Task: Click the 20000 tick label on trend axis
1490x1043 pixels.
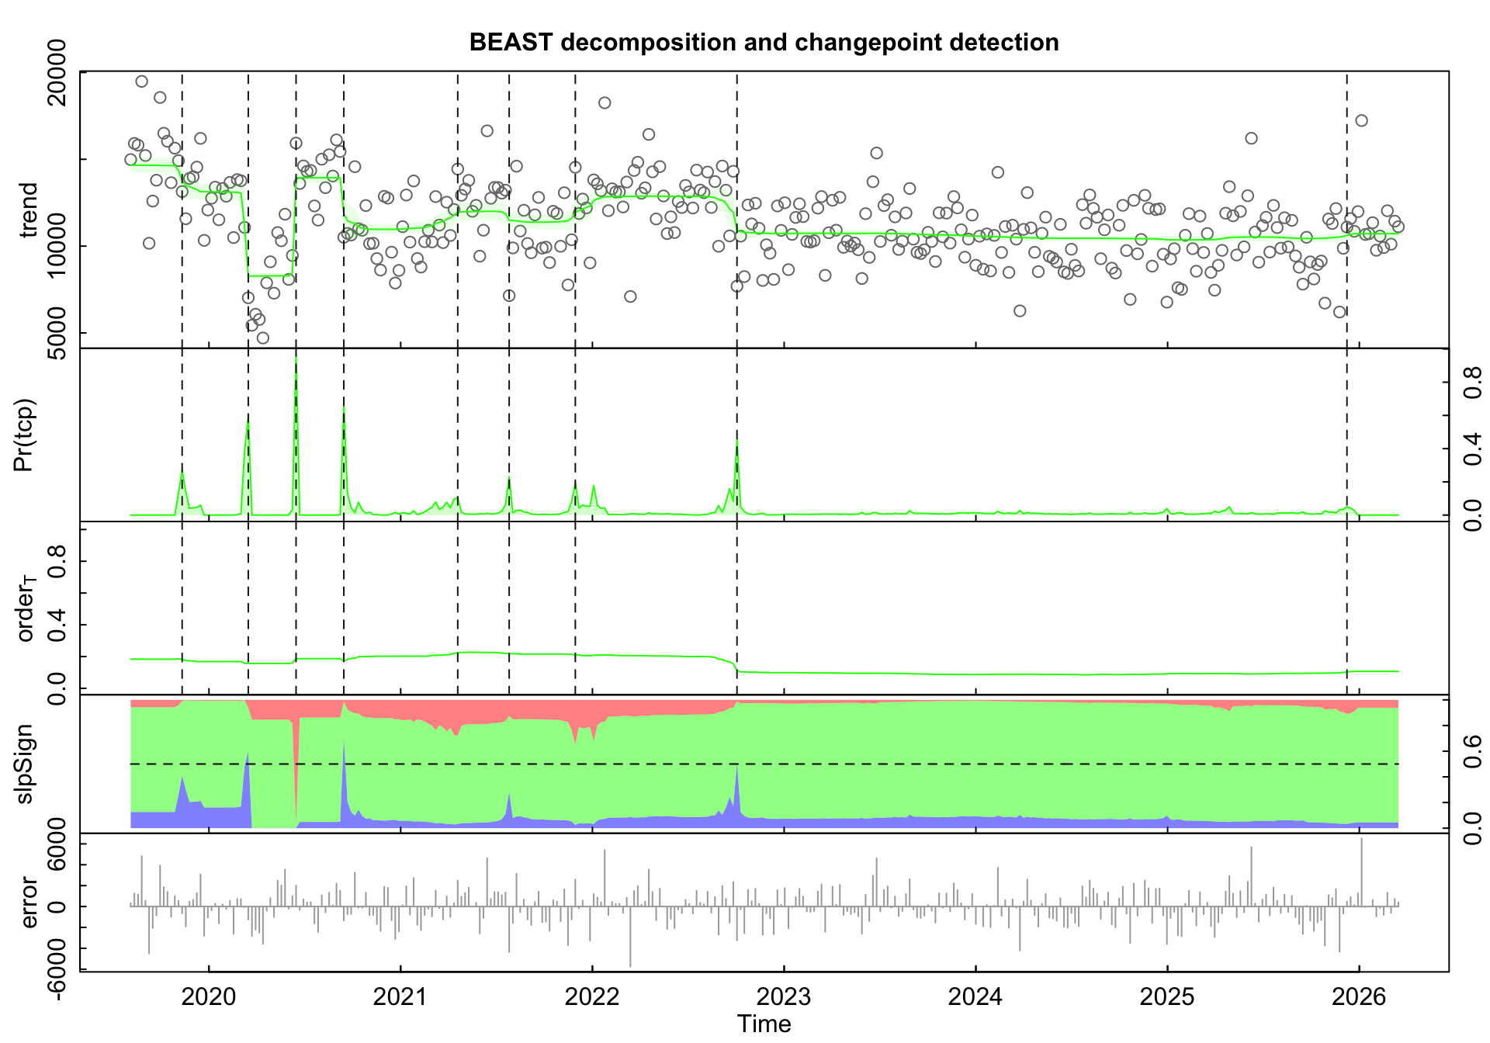Action: (x=56, y=72)
